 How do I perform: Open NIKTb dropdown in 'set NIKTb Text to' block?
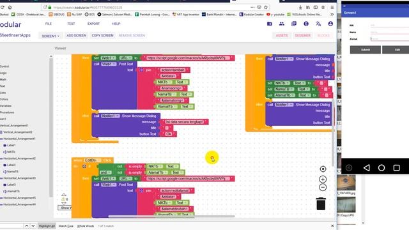click(282, 83)
